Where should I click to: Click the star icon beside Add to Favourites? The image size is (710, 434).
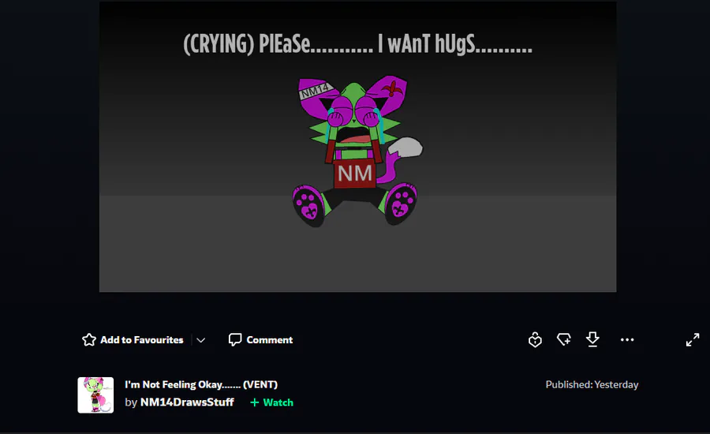88,340
